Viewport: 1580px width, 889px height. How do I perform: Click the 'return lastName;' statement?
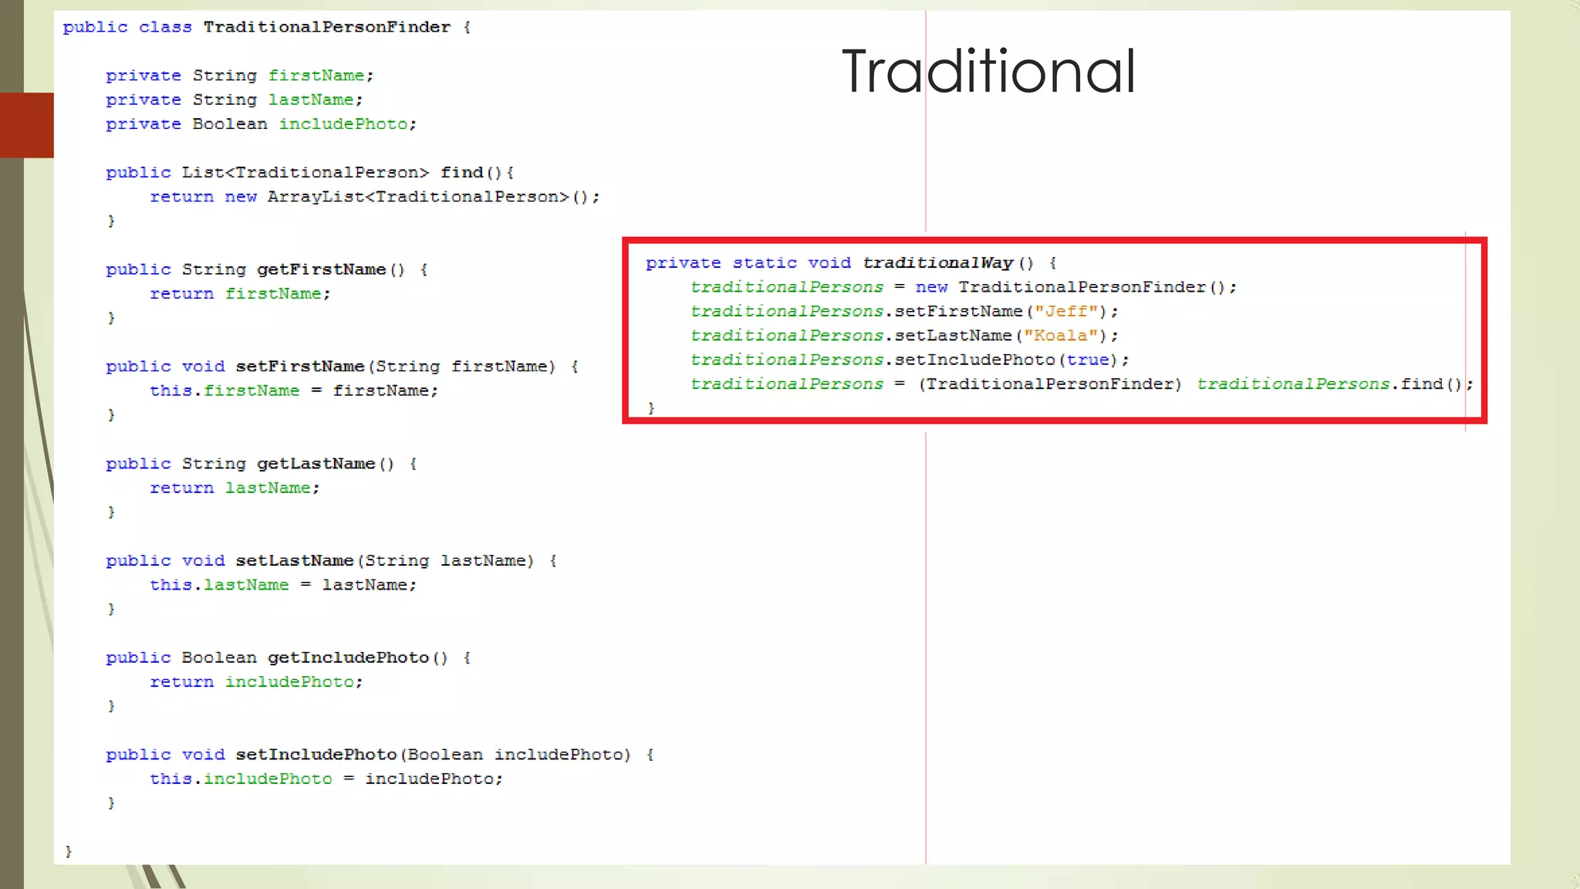[x=235, y=488]
